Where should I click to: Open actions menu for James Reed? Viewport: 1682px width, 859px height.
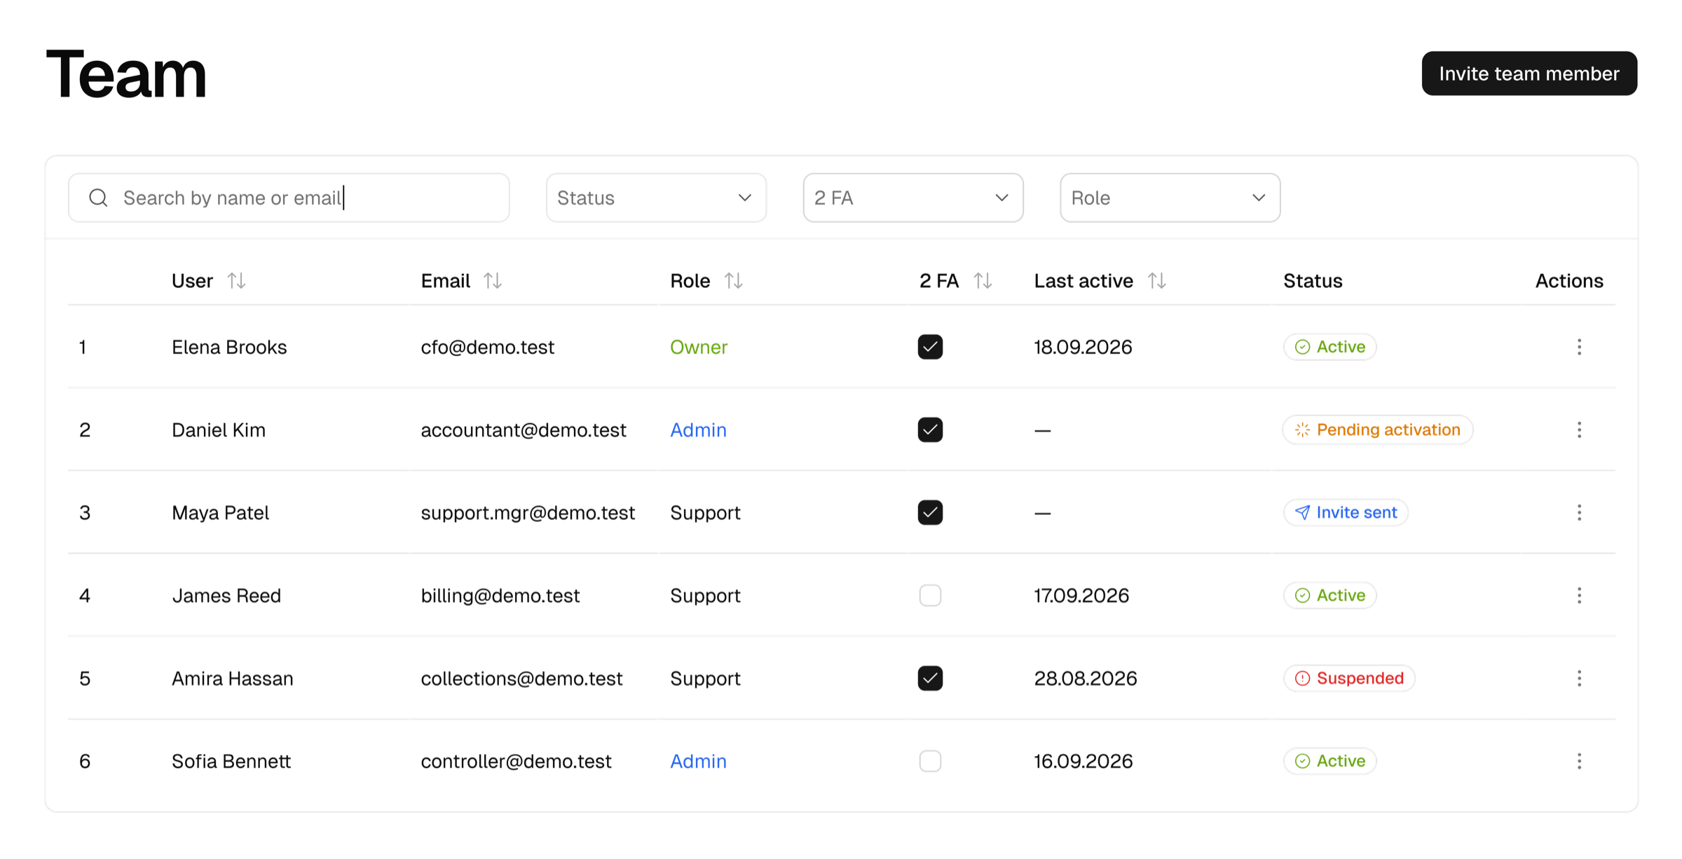click(x=1579, y=596)
